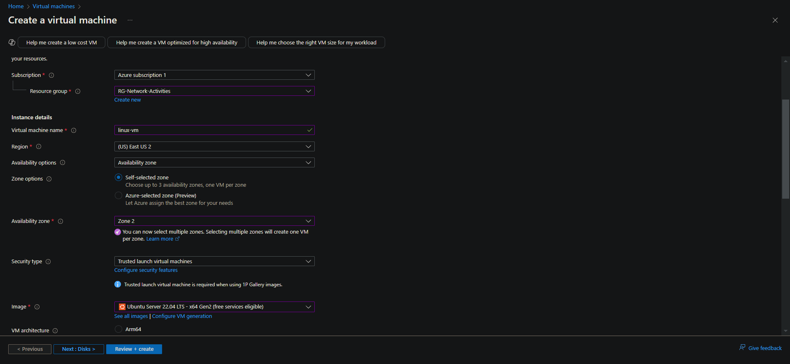The image size is (790, 364).
Task: Click into the Virtual machine name field
Action: tap(214, 130)
